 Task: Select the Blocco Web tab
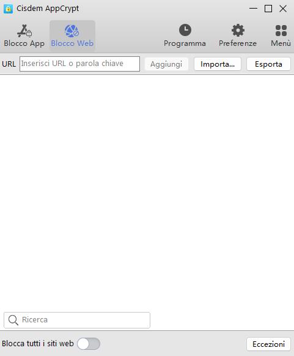72,35
